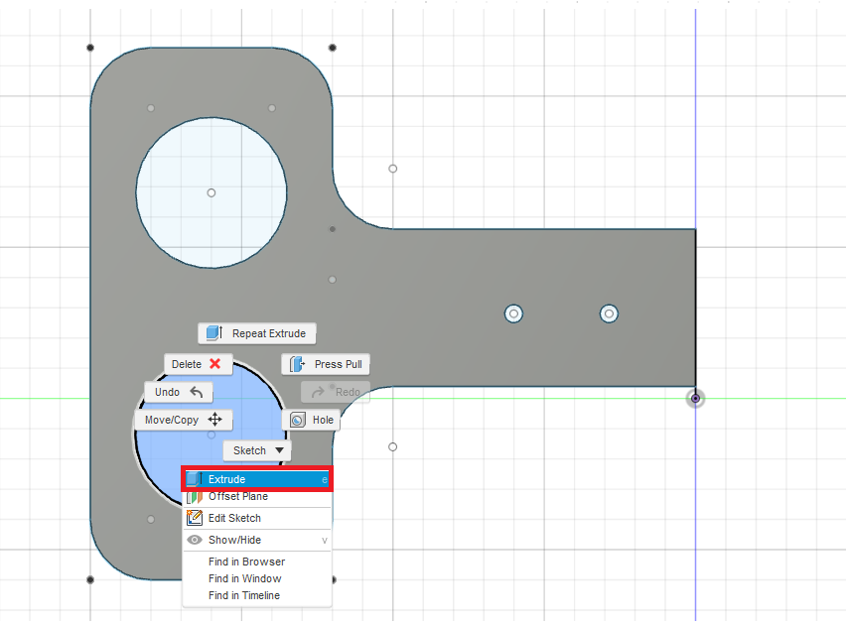Choose the Extrude icon in the menu

coord(194,478)
